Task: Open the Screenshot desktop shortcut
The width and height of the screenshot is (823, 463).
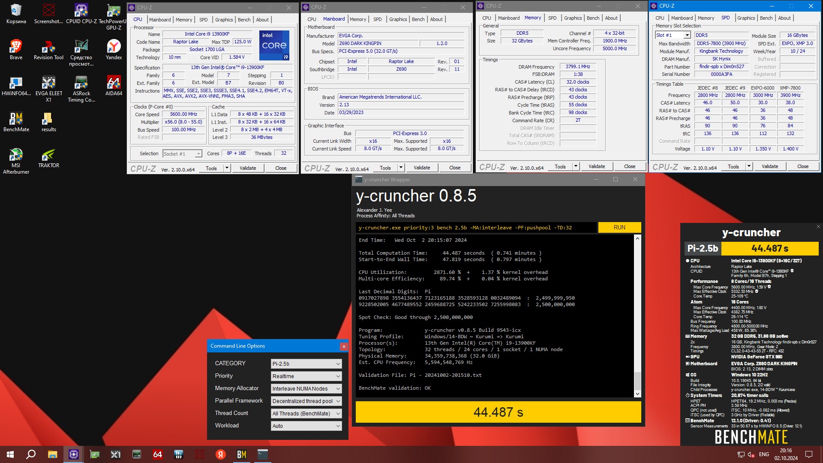Action: pos(48,14)
